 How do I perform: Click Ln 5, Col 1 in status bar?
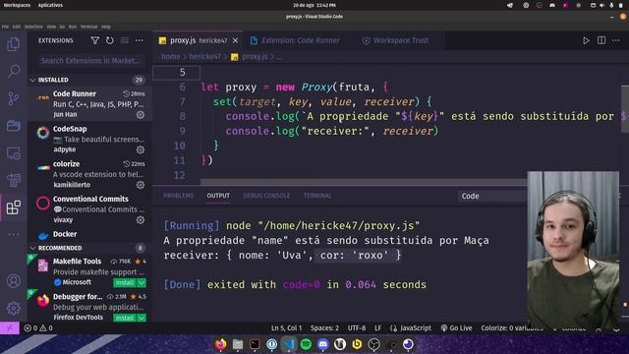click(286, 328)
